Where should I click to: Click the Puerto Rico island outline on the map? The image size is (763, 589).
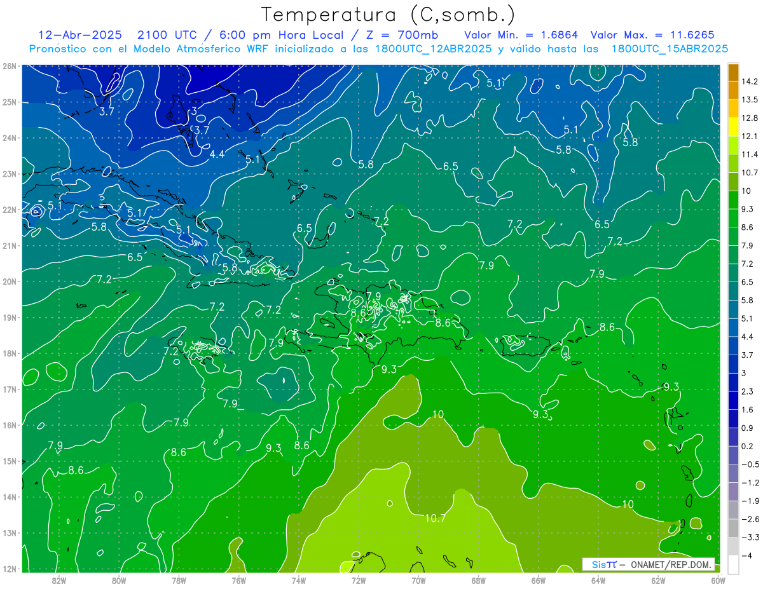(525, 344)
